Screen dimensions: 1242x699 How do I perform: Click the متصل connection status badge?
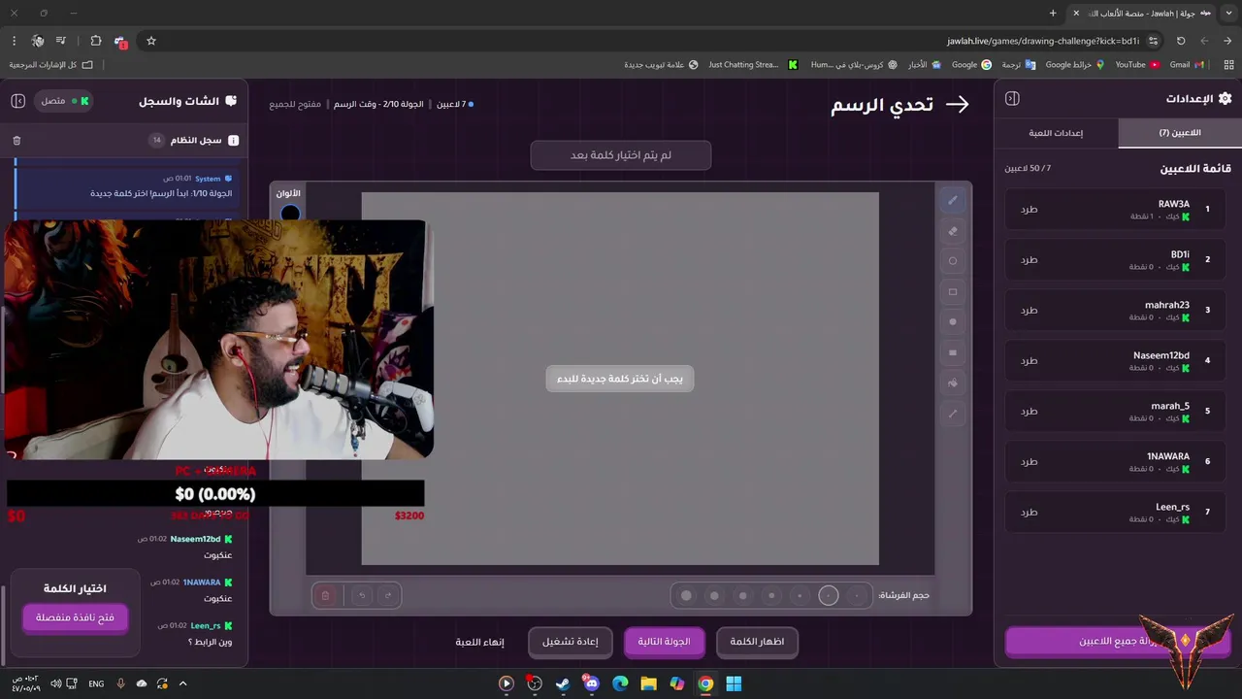point(65,101)
